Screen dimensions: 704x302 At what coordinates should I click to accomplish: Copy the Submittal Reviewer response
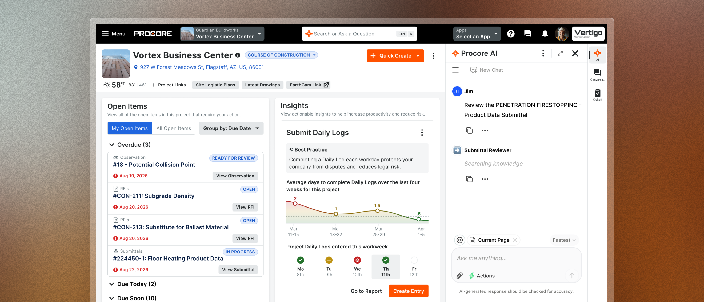click(469, 179)
